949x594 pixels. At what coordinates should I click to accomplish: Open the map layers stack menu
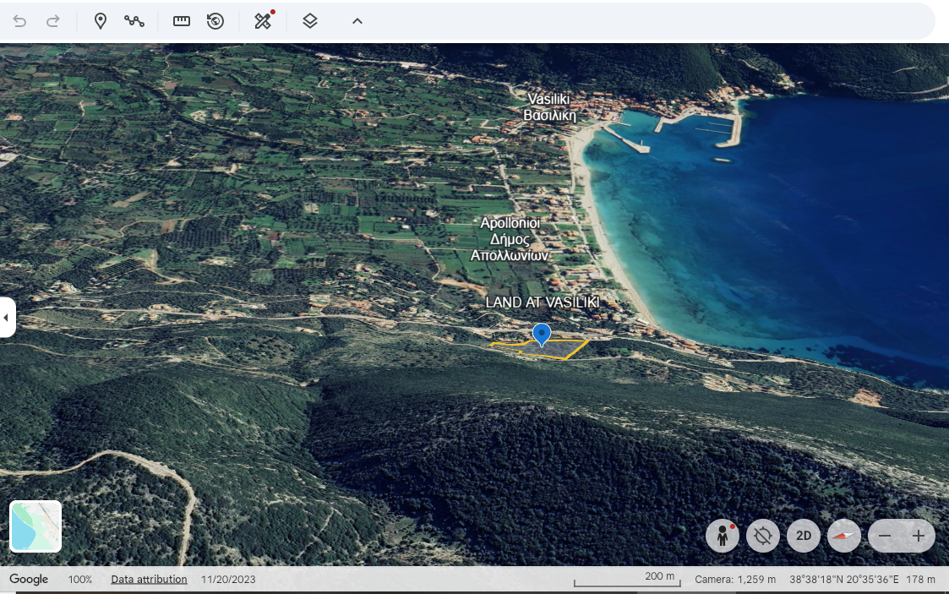click(310, 21)
